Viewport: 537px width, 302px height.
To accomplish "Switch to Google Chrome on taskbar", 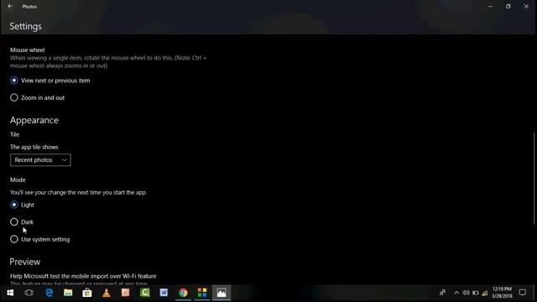I will tap(183, 293).
